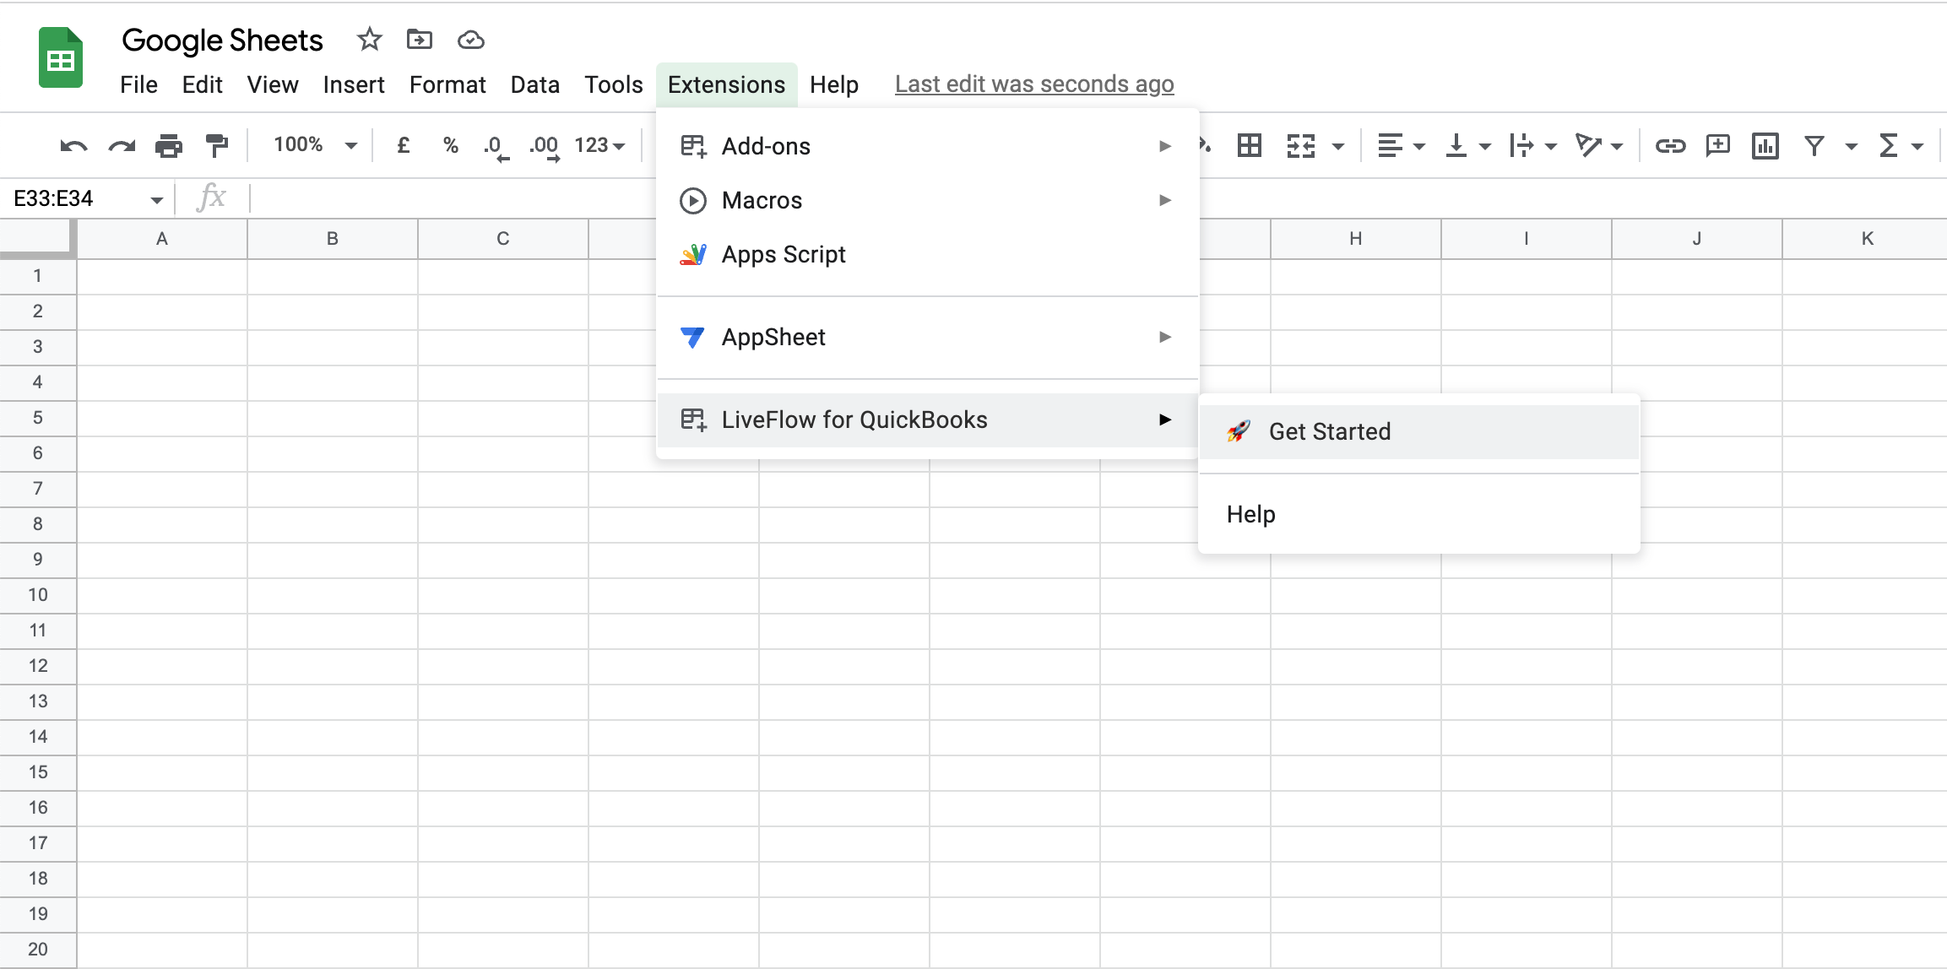Star this spreadsheet document

(x=369, y=40)
